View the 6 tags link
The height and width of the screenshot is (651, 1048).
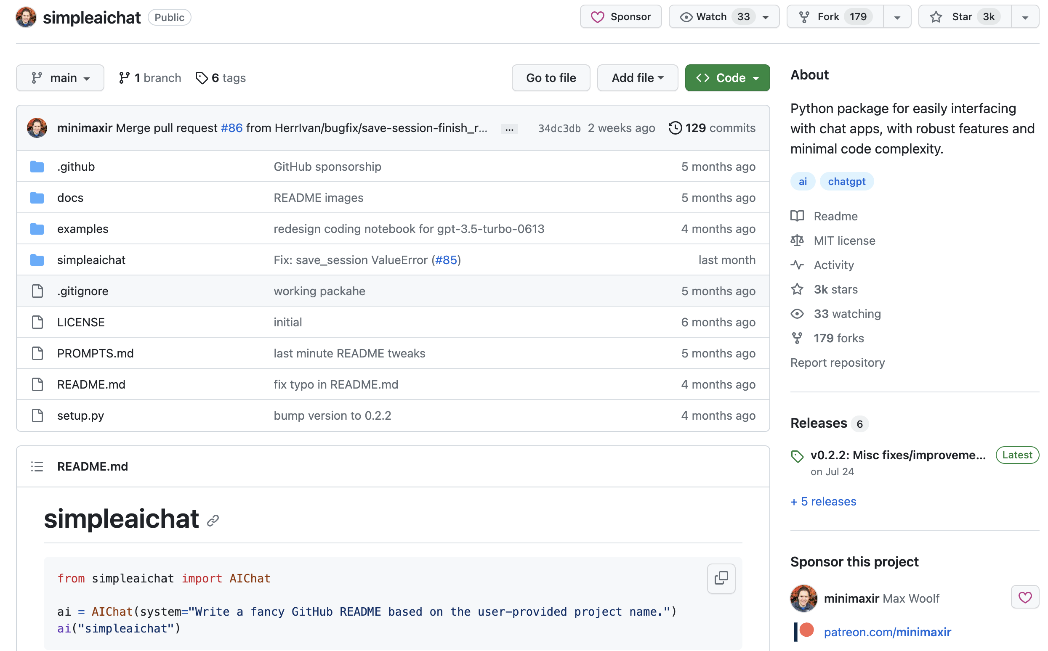click(x=221, y=78)
